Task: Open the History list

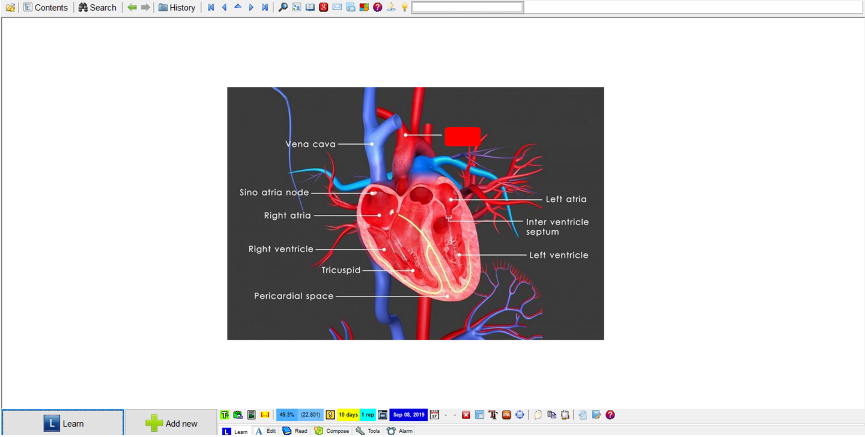Action: point(177,8)
